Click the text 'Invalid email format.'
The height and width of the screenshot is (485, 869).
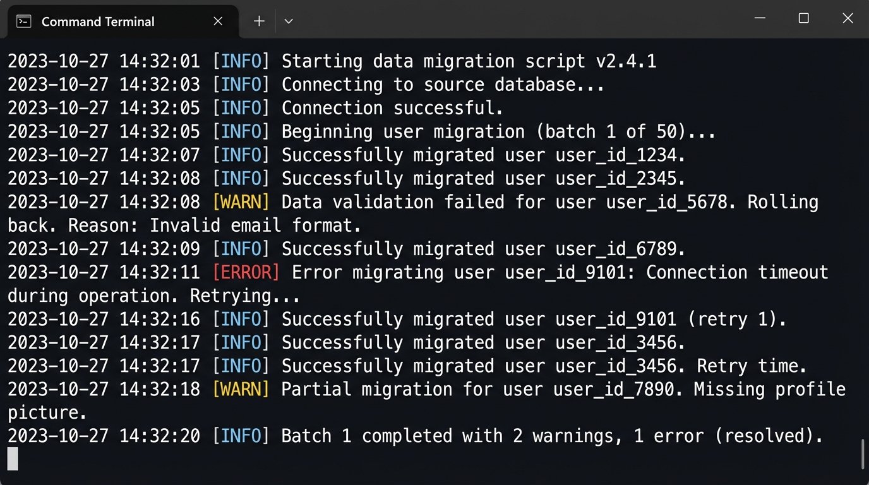[255, 225]
